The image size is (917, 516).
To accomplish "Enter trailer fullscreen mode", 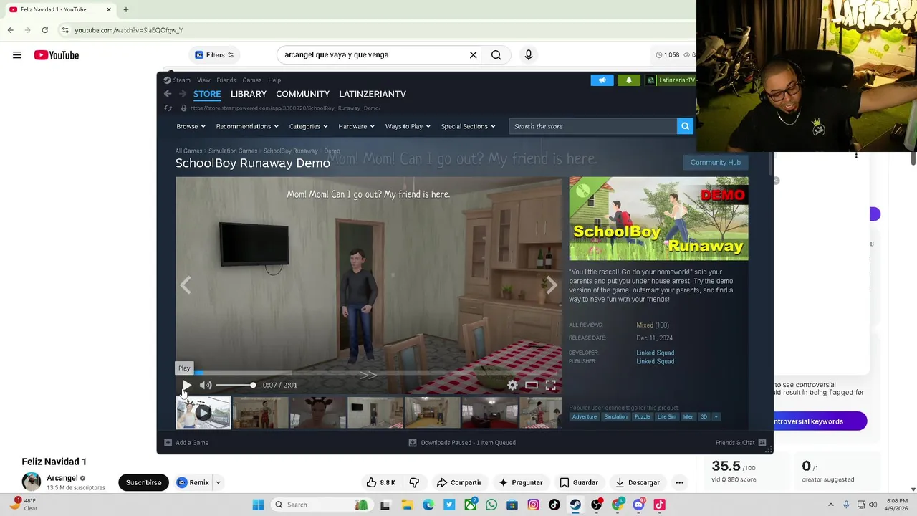I will point(550,385).
